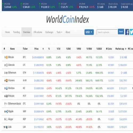Click the Ethereumclassic icon
This screenshot has height=133, width=133.
pyautogui.click(x=7, y=104)
